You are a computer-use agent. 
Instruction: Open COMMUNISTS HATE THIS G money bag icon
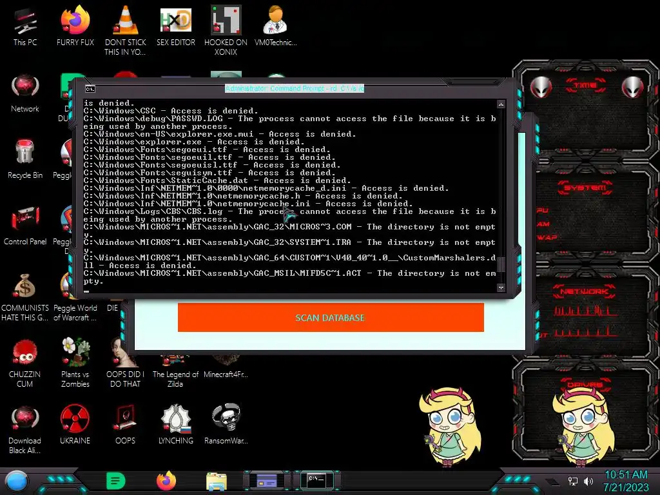(25, 297)
